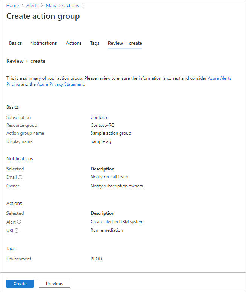The height and width of the screenshot is (292, 246).
Task: Click the info icon beside Alert
Action: [19, 222]
